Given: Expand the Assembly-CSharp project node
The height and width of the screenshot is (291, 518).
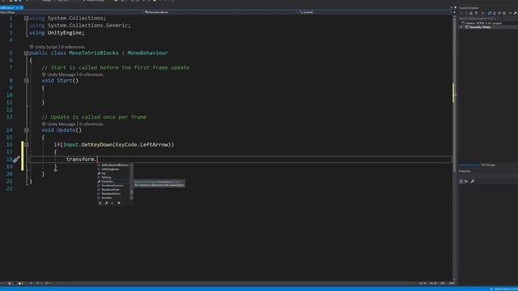Looking at the screenshot, I should 461,27.
